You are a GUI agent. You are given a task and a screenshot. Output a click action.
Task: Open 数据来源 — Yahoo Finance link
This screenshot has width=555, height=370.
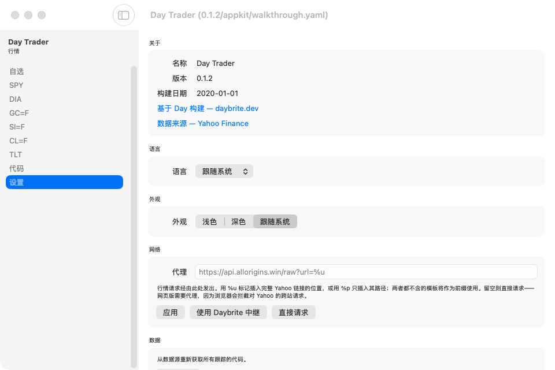click(x=203, y=123)
